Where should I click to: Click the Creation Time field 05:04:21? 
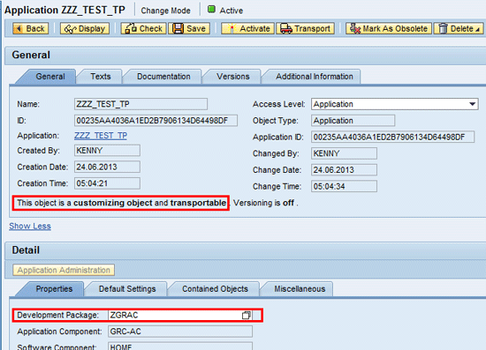[x=107, y=183]
